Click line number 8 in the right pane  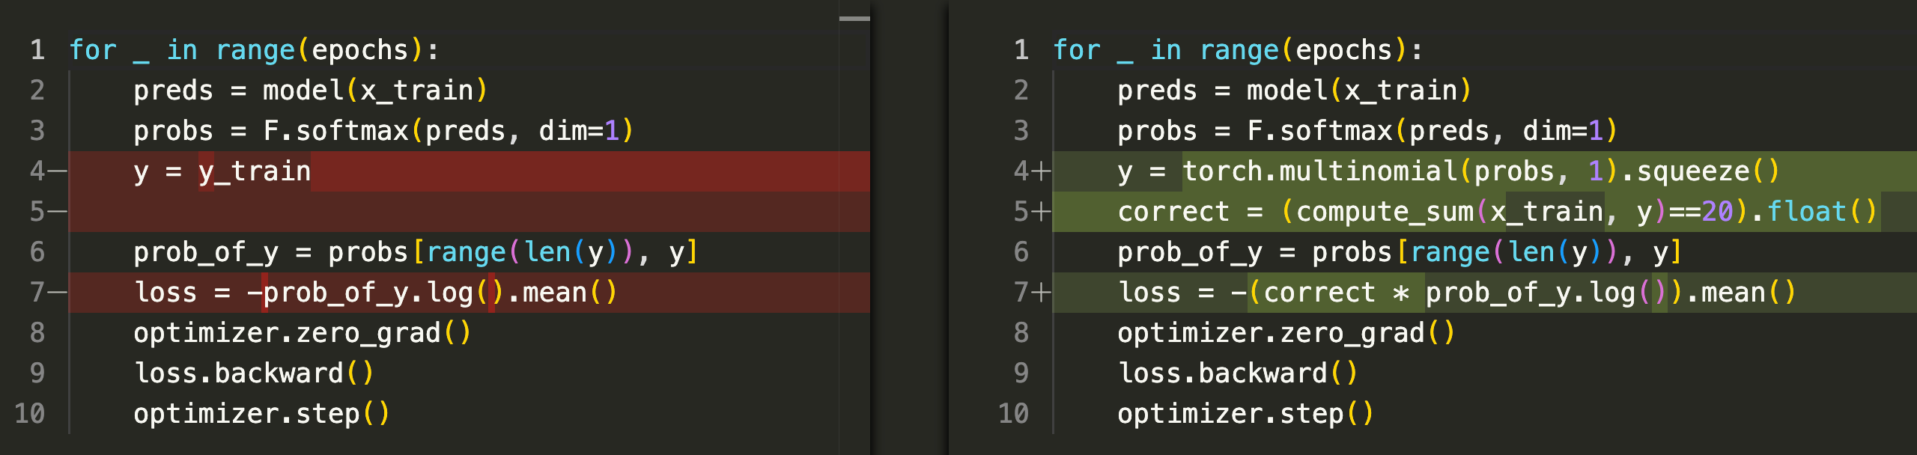pos(1021,333)
